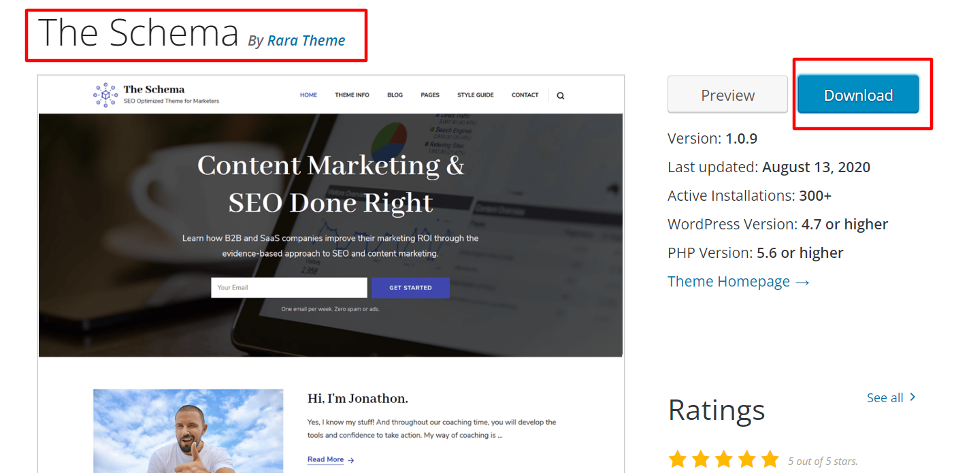
Task: Click the GET STARTED button
Action: pyautogui.click(x=410, y=287)
